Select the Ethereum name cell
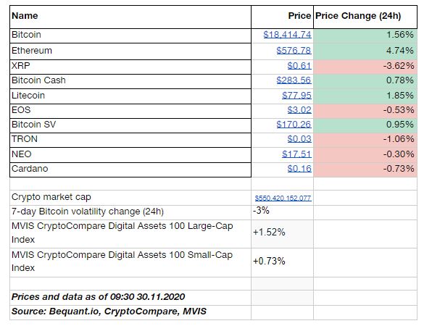Screen dimensions: 432x326 point(130,51)
